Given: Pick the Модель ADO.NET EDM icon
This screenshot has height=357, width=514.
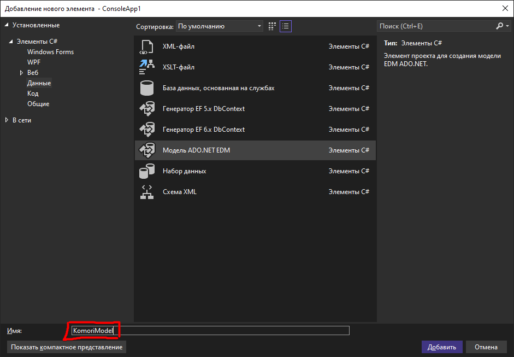Looking at the screenshot, I should pyautogui.click(x=147, y=150).
